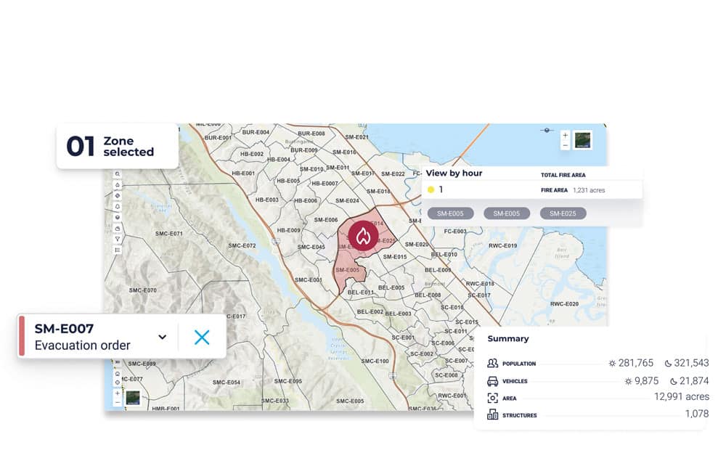Zoom in with the bottom-left plus button
The width and height of the screenshot is (726, 466).
click(118, 393)
